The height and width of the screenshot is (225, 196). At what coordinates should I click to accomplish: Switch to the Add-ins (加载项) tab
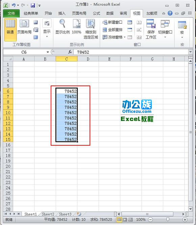tap(152, 14)
